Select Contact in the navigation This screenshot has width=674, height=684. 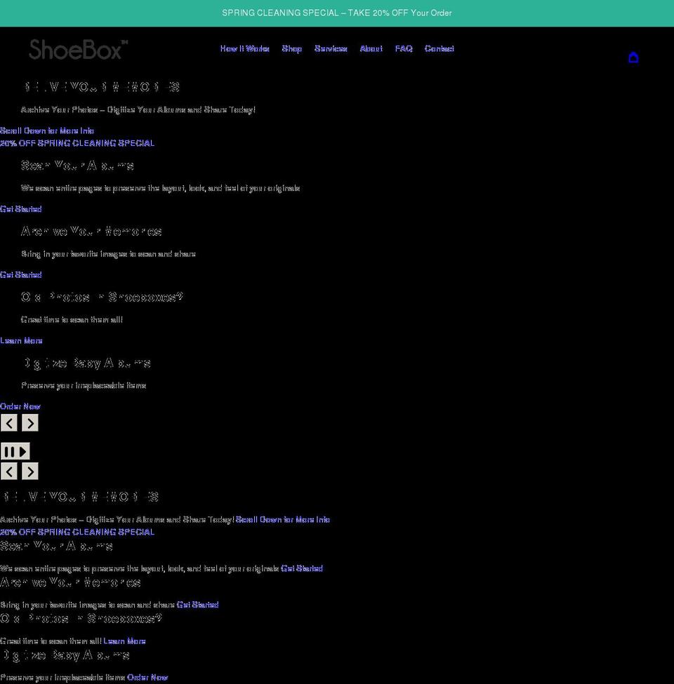[x=439, y=48]
